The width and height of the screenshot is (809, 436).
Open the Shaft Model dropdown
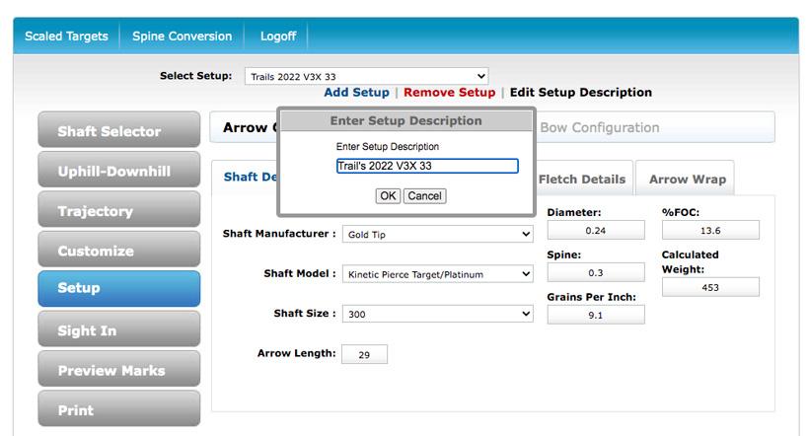pyautogui.click(x=437, y=274)
